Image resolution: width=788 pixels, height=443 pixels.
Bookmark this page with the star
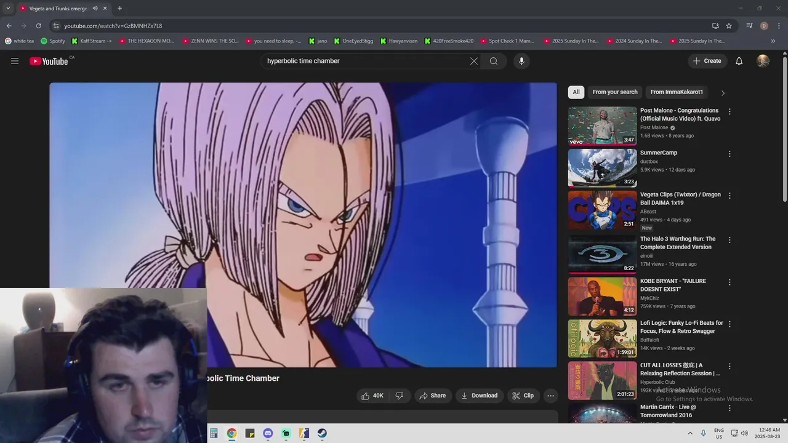pyautogui.click(x=729, y=26)
